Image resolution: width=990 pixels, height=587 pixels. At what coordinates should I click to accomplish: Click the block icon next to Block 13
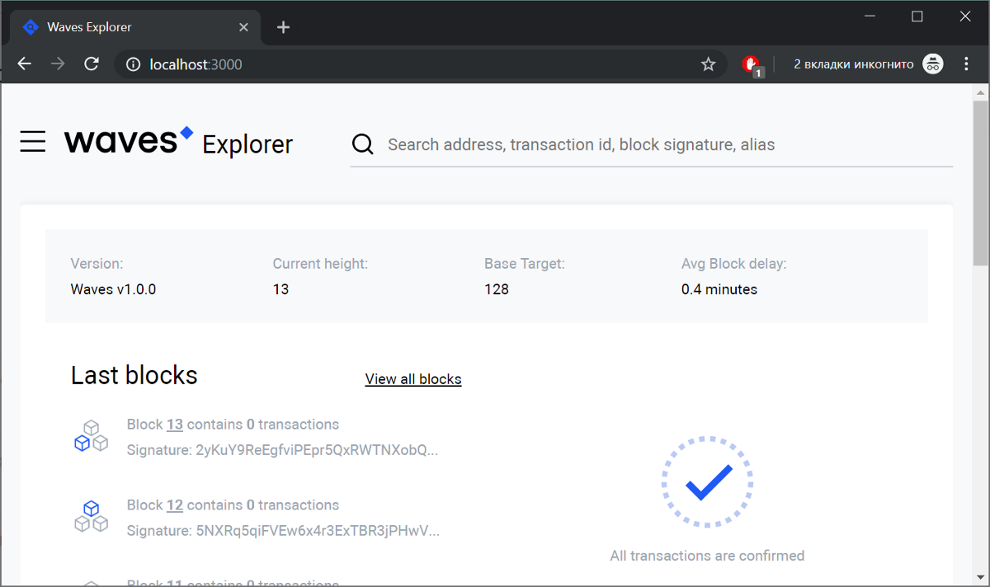[91, 434]
